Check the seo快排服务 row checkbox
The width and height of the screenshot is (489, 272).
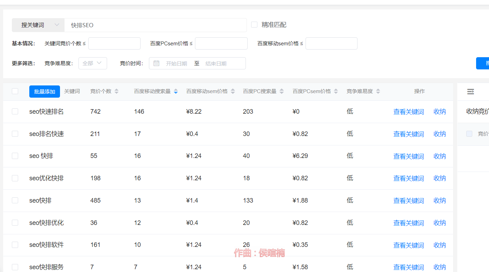15,267
